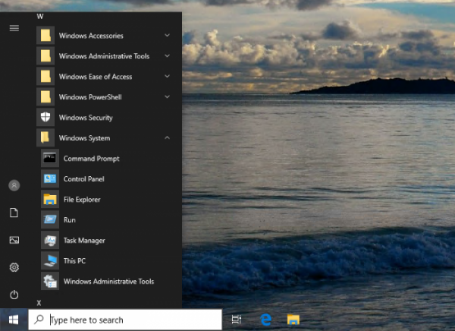Select the This PC text entry
The width and height of the screenshot is (455, 331).
click(x=74, y=261)
